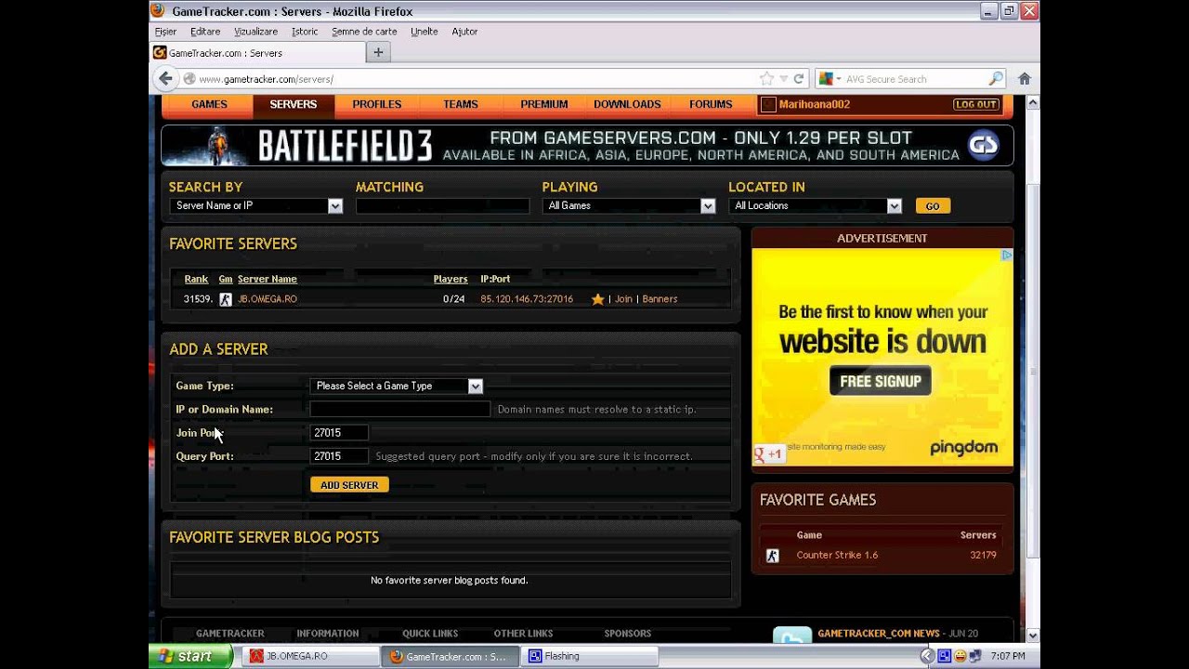The height and width of the screenshot is (669, 1189).
Task: Open the Semne de carte menu
Action: (x=364, y=32)
